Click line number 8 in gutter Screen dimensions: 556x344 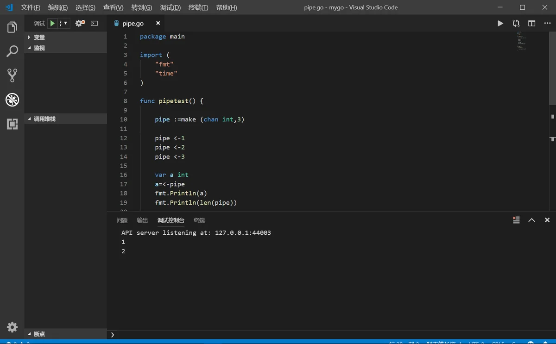(125, 101)
